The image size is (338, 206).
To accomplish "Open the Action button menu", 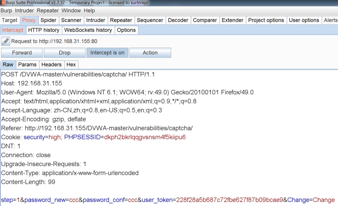I will [x=150, y=53].
